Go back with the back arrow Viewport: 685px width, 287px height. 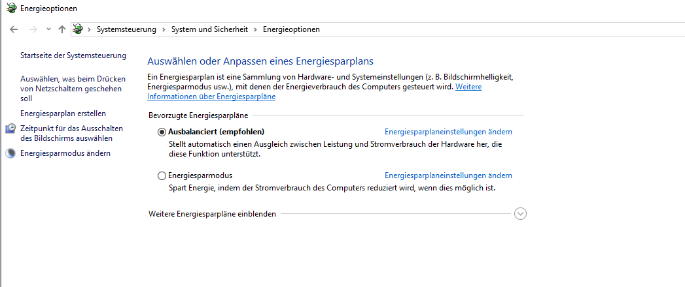click(14, 29)
